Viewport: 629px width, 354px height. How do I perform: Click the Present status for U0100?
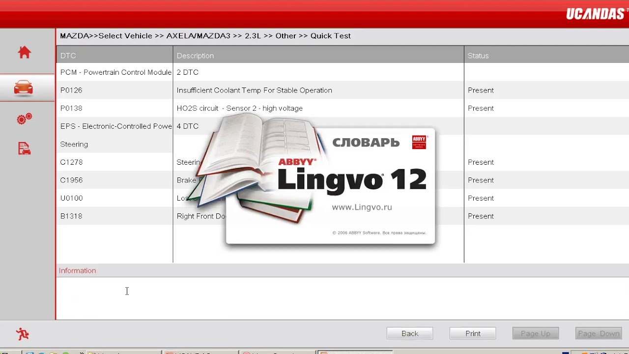click(481, 198)
